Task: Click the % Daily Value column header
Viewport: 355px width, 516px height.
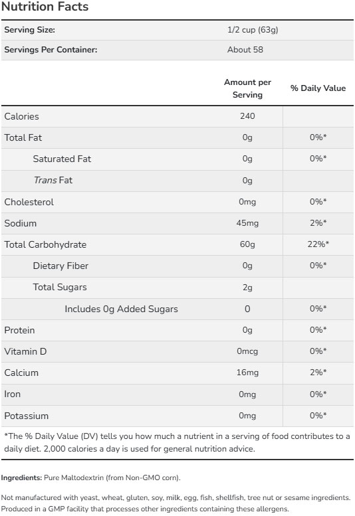Action: tap(318, 88)
